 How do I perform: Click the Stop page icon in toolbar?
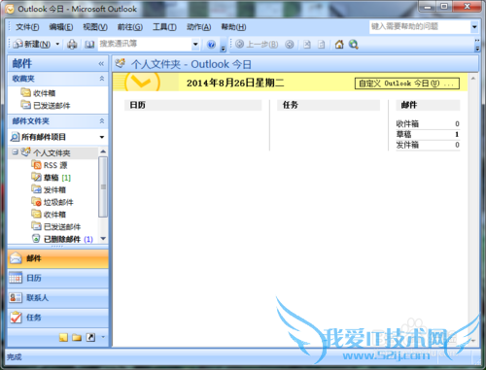307,45
